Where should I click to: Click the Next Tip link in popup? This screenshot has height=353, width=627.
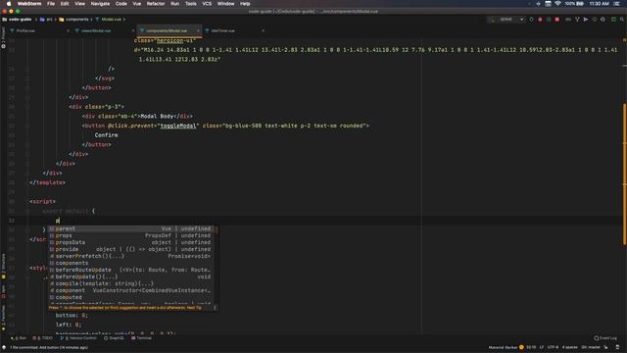coord(194,308)
